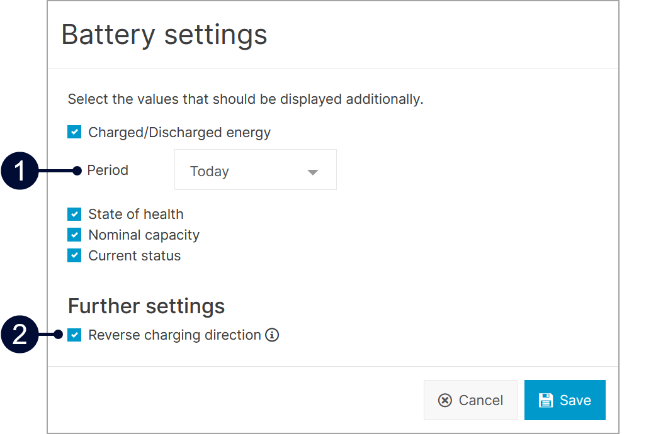Click the Period dropdown arrow
668x434 pixels.
313,172
